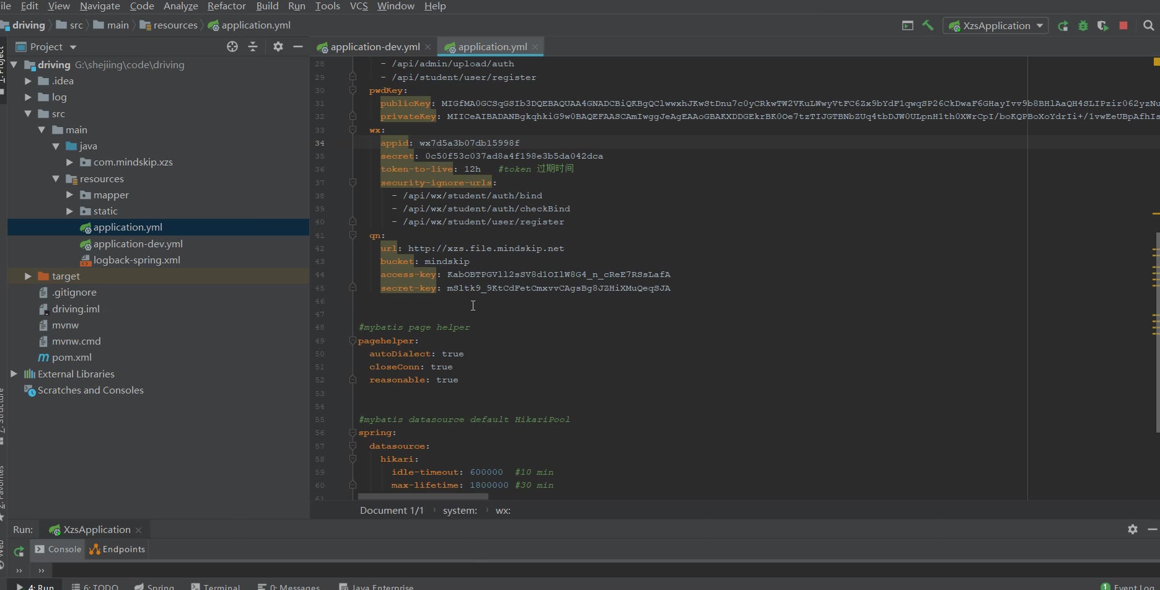Viewport: 1160px width, 590px height.
Task: Select pom.xml in the project tree
Action: [71, 358]
